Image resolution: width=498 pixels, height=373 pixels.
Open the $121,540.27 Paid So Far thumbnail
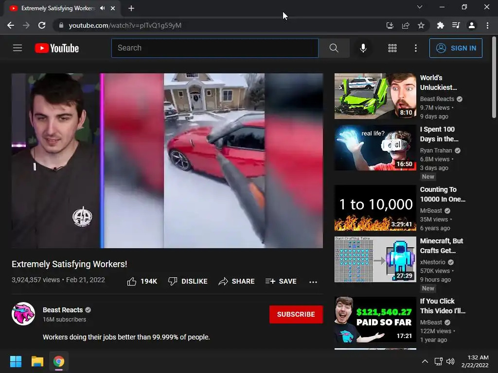(x=375, y=320)
